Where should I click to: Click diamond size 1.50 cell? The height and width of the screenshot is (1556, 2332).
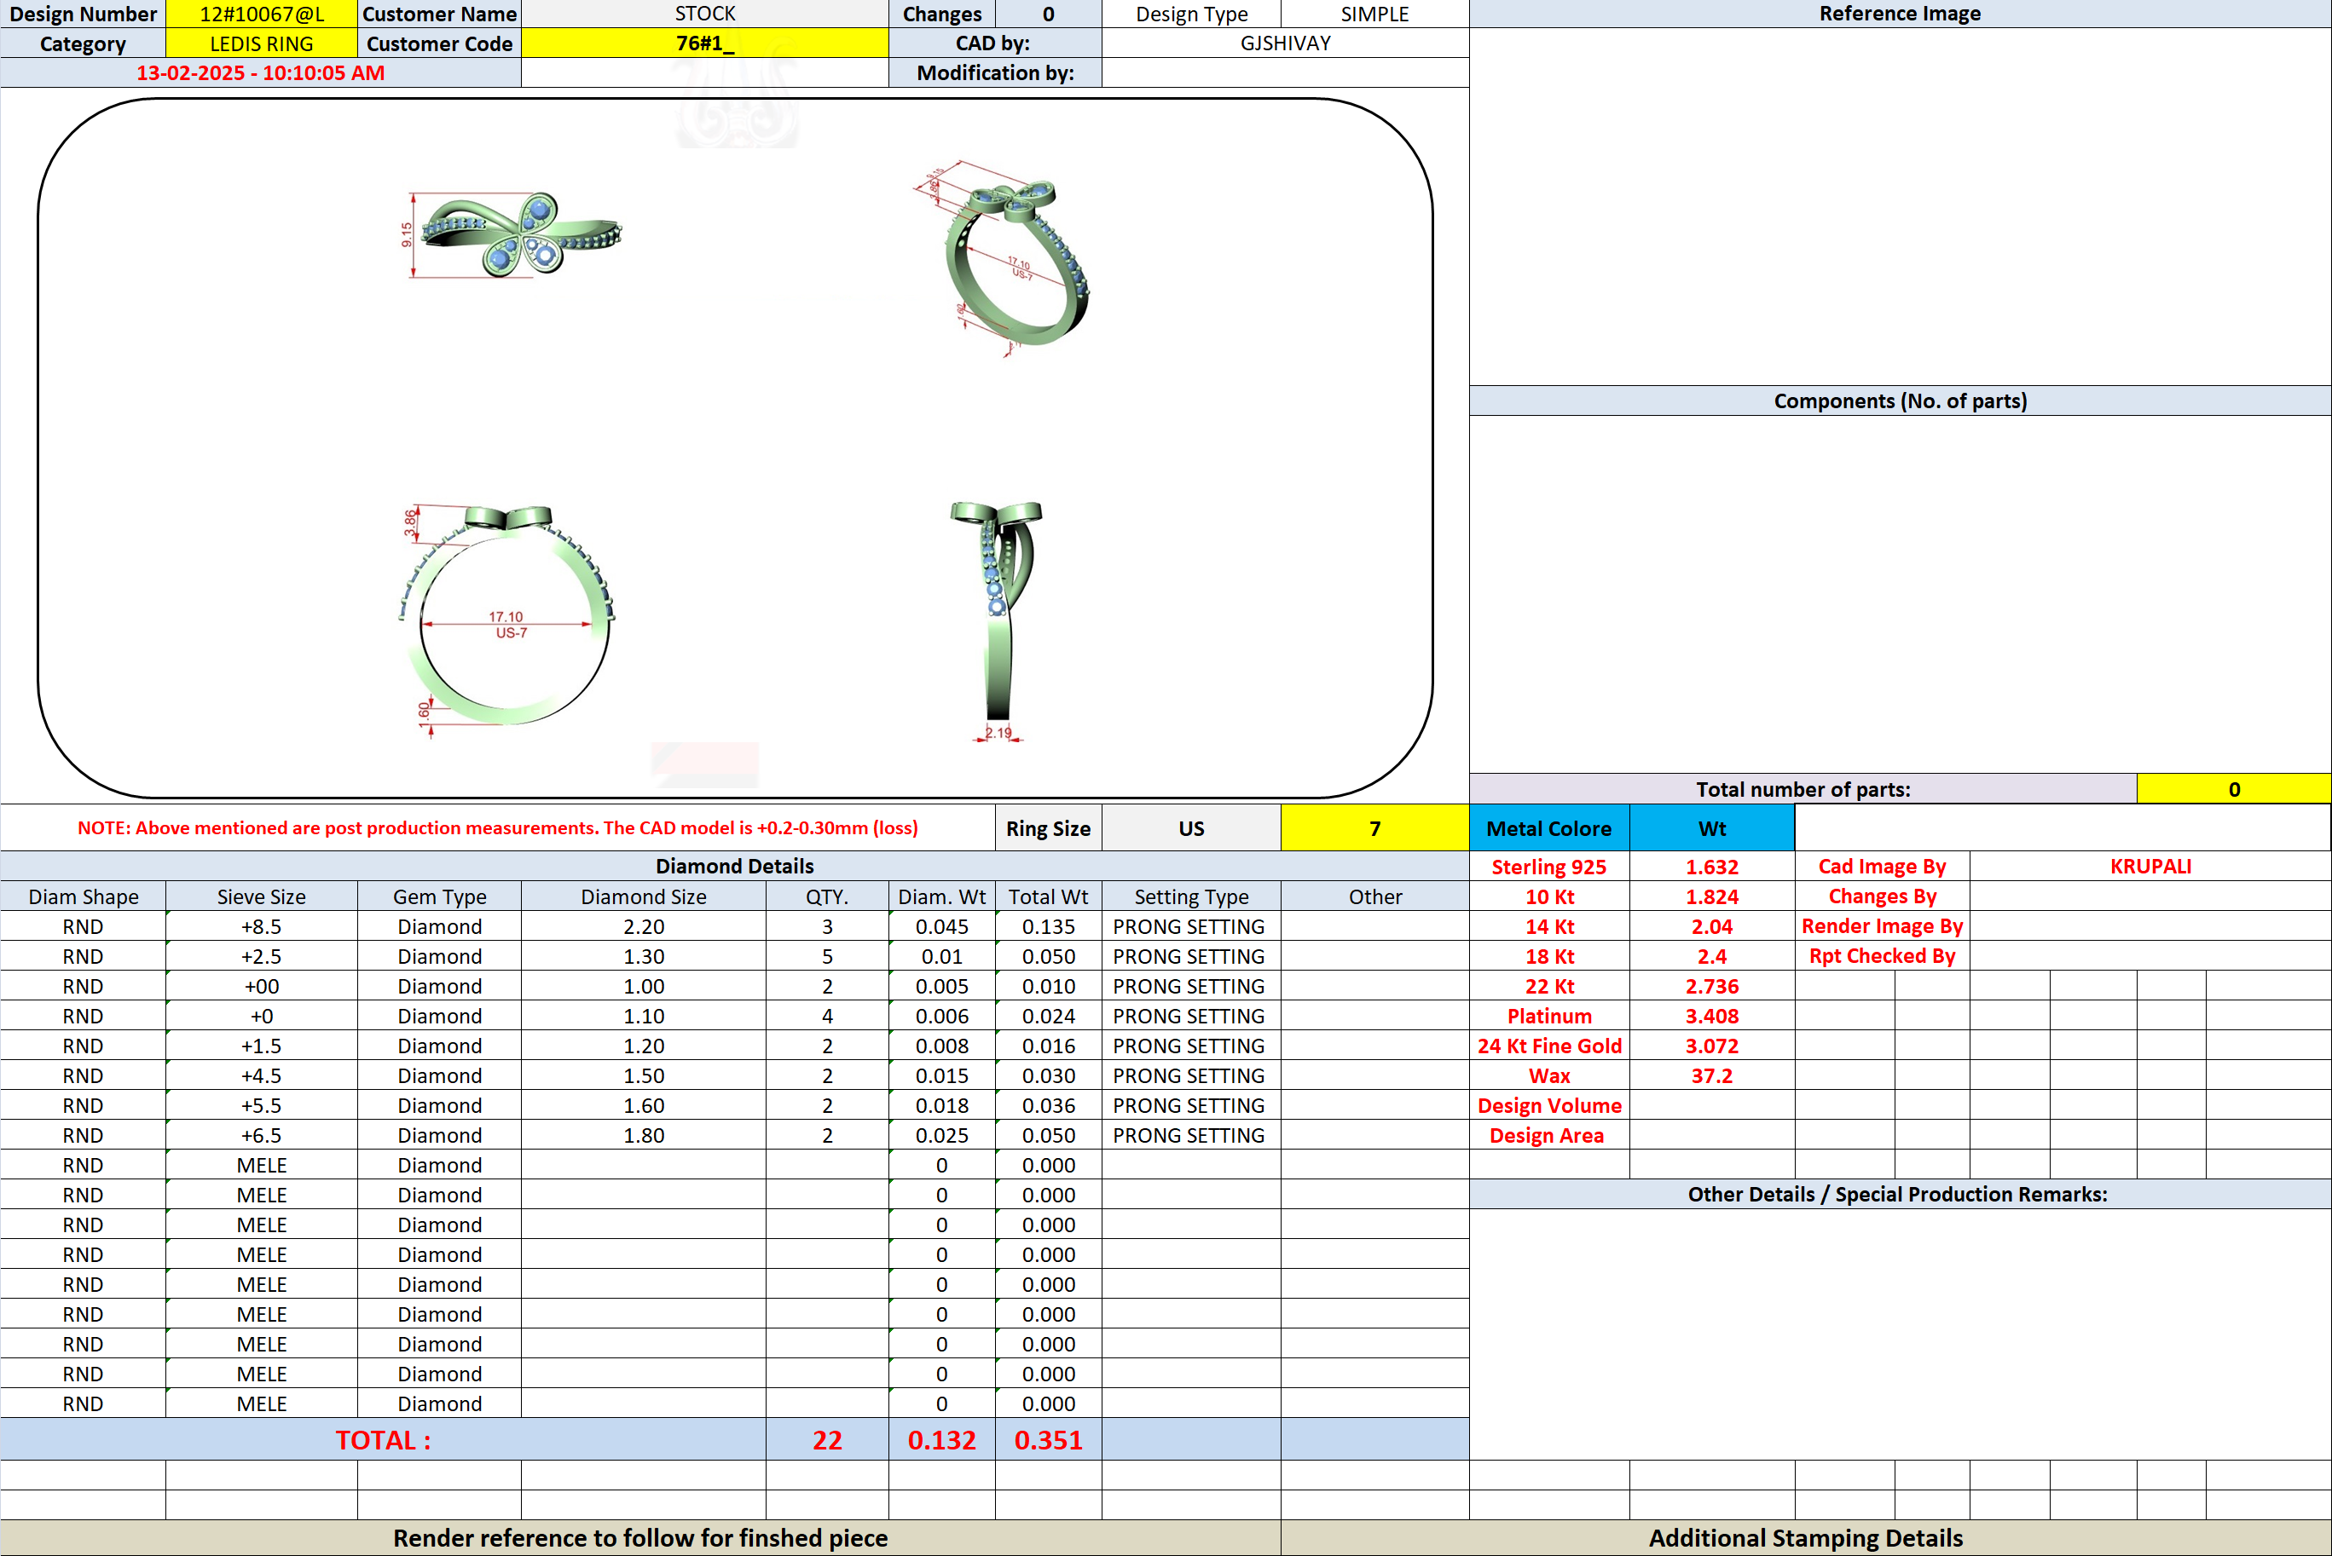pyautogui.click(x=643, y=1075)
